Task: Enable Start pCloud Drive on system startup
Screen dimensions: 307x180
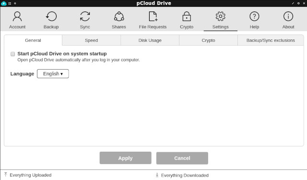Action: [13, 54]
